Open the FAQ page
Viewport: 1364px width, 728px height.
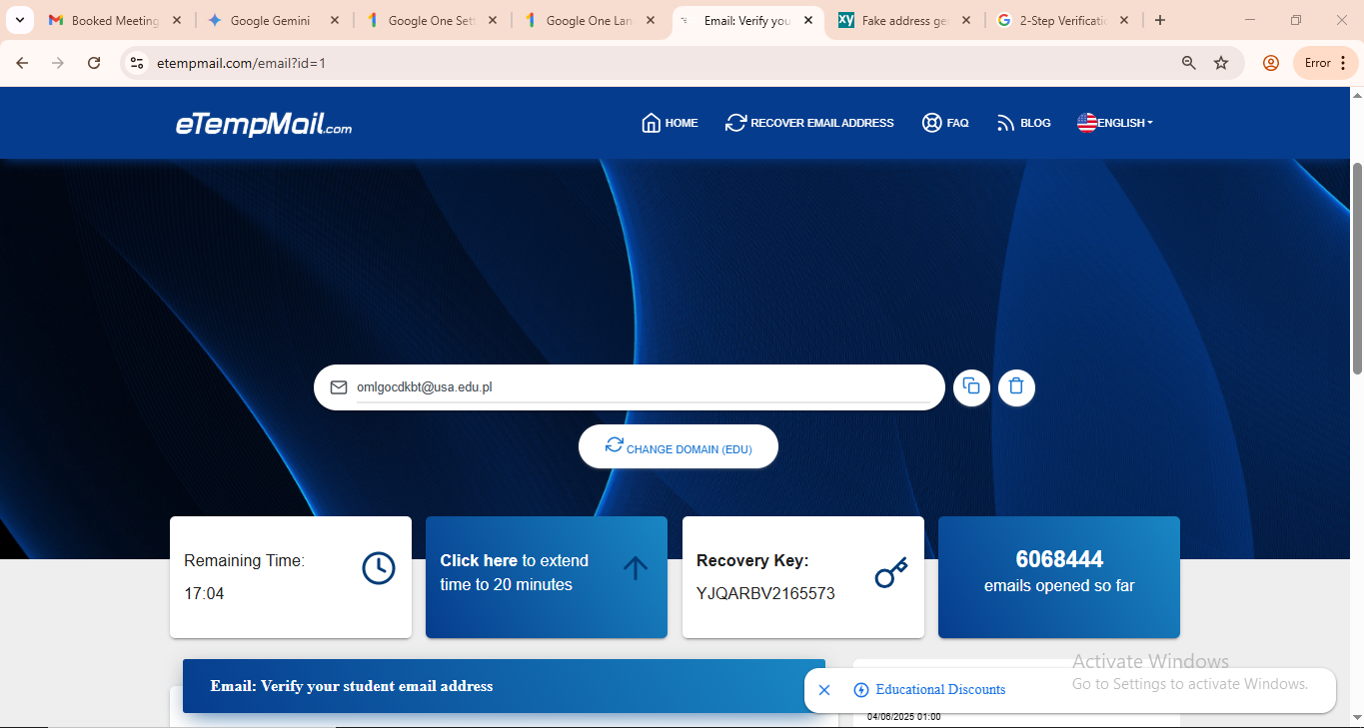[945, 123]
